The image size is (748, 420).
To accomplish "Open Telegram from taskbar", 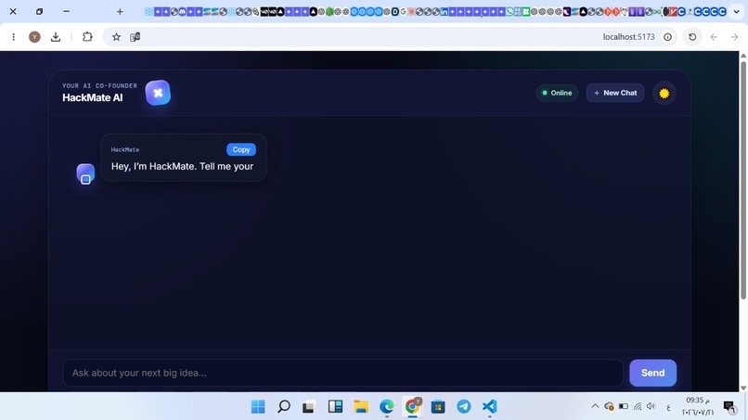I will coord(464,407).
